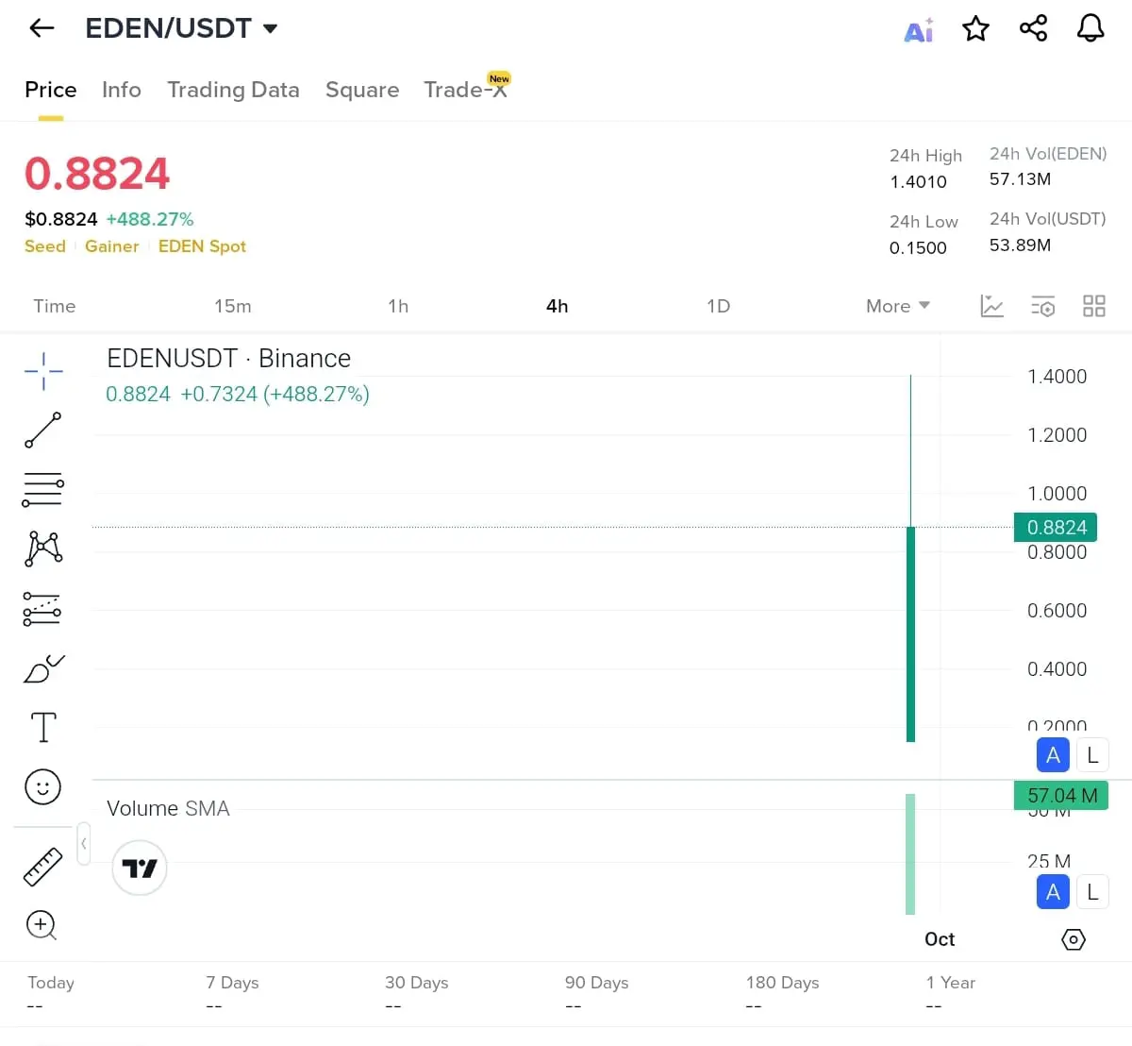Click the Today performance label
This screenshot has height=1046, width=1132.
pos(51,983)
